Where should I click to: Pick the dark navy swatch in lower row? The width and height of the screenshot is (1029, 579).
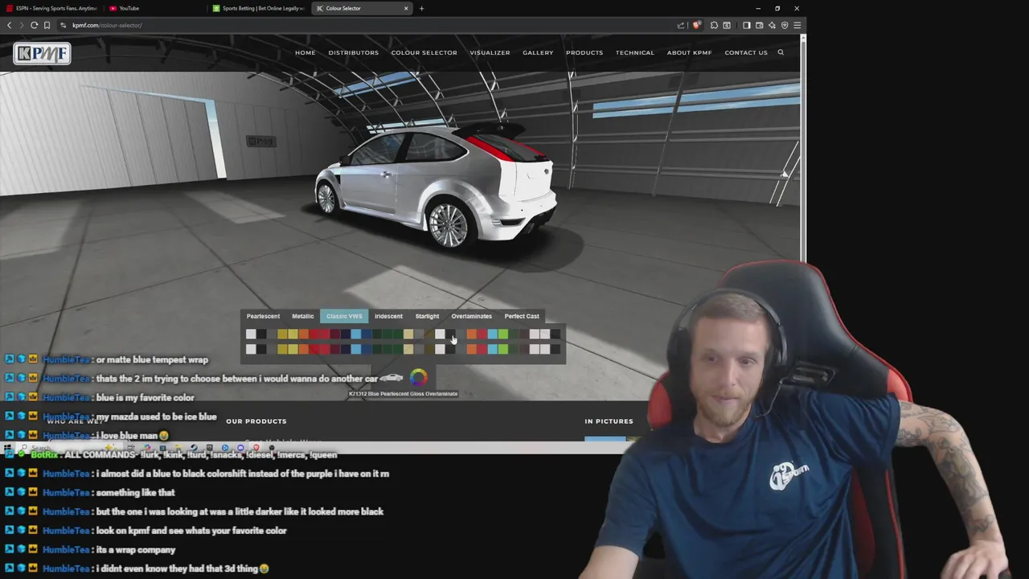coord(346,349)
